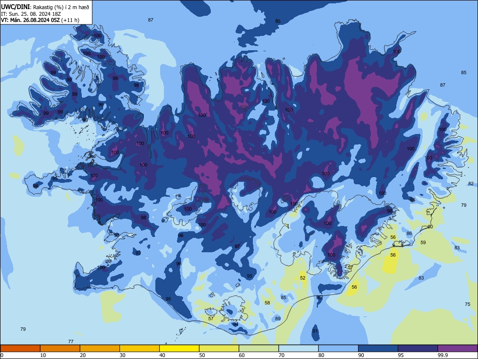Click the '91' value off the south coast
This screenshot has width=478, height=359.
point(315,331)
